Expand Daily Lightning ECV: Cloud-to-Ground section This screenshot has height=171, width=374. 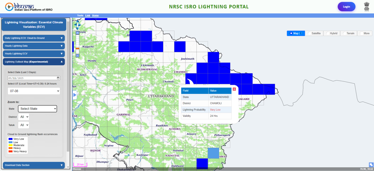34,38
